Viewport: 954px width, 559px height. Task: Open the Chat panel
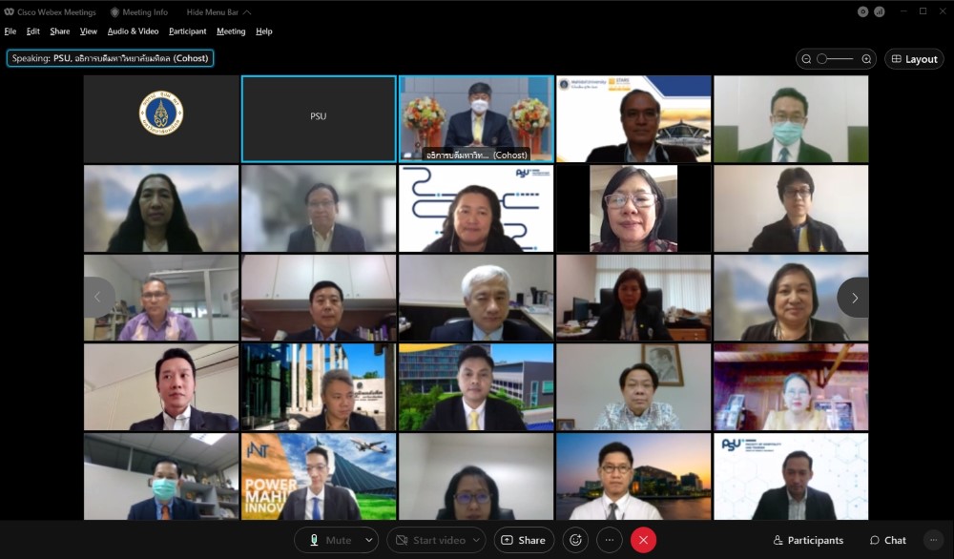pyautogui.click(x=887, y=540)
